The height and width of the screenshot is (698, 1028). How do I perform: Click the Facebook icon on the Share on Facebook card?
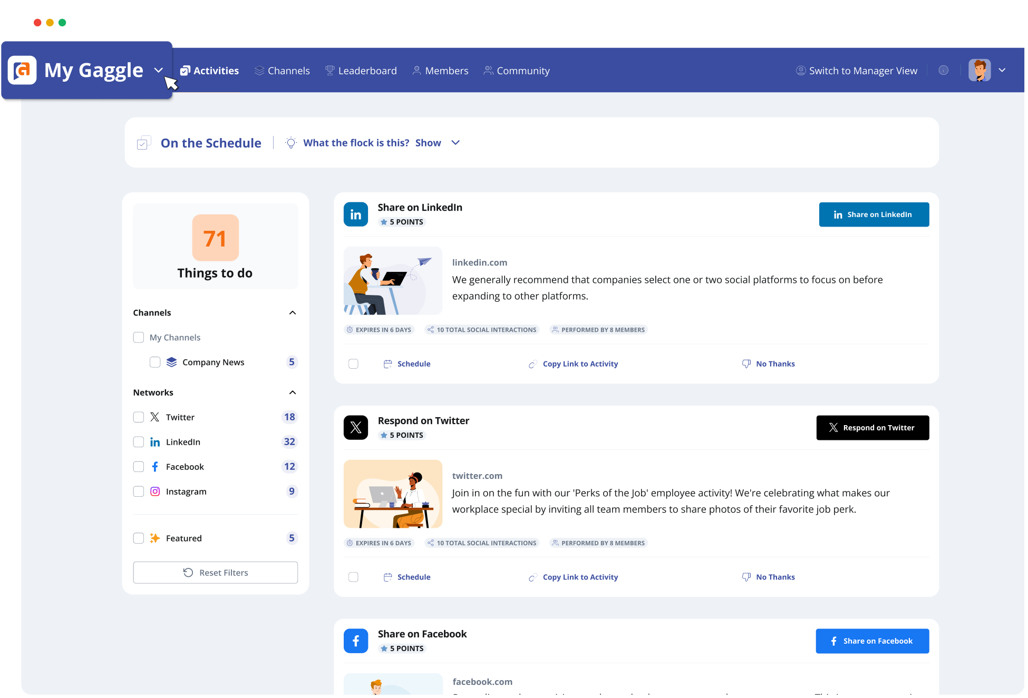[356, 641]
